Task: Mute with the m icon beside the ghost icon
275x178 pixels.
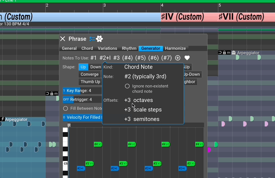Action: (x=228, y=52)
